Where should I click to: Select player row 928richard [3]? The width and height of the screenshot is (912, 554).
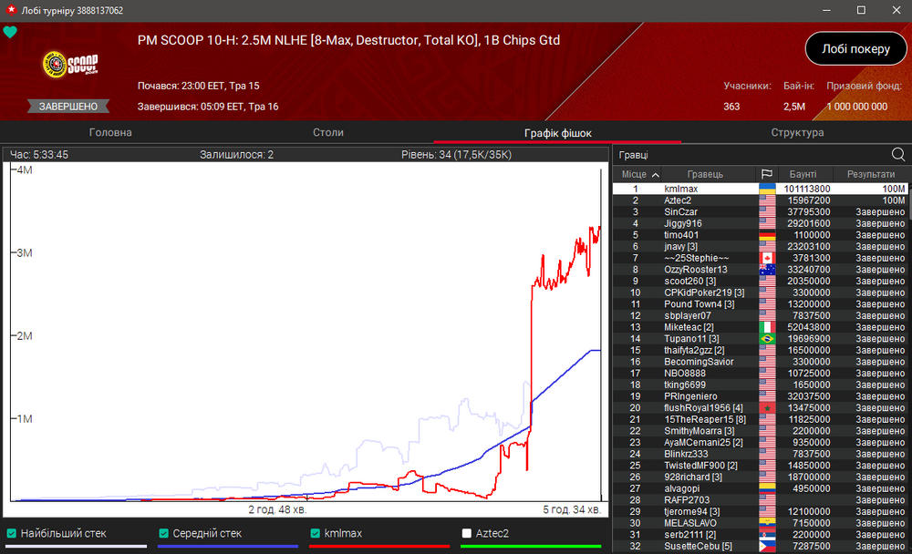(761, 477)
